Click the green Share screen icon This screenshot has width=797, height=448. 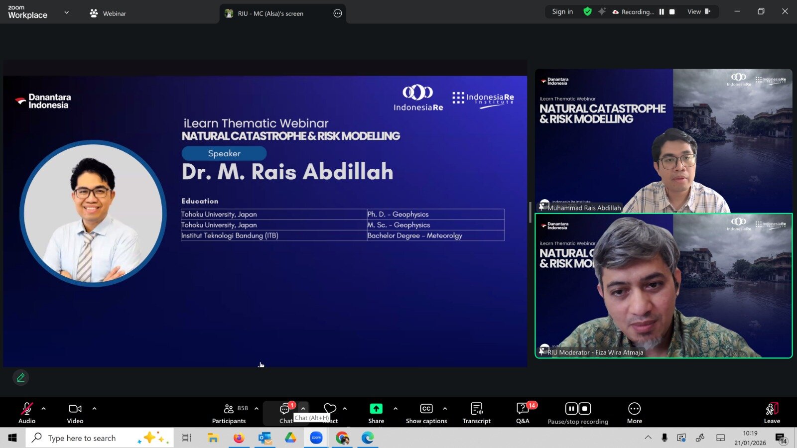click(376, 409)
